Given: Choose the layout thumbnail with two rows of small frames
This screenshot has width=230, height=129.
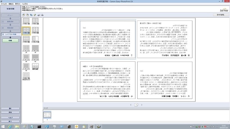Looking at the screenshot, I should (26, 39).
